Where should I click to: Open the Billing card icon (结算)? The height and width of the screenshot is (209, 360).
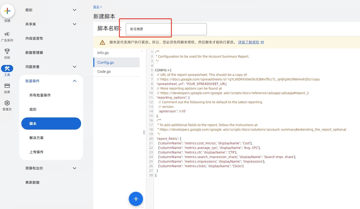click(7, 86)
